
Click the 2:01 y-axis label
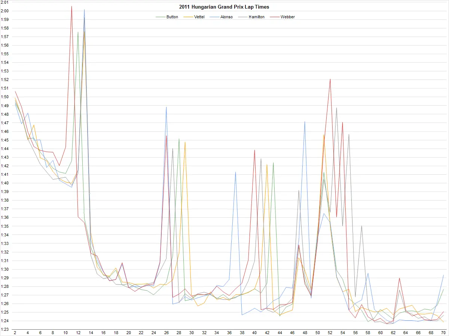pyautogui.click(x=5, y=2)
